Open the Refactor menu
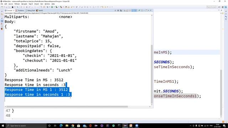Screen dimensions: 228x128 tap(17, 4)
